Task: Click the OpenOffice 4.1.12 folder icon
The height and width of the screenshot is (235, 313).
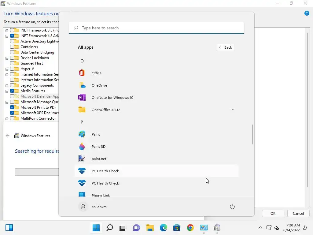Action: (82, 110)
